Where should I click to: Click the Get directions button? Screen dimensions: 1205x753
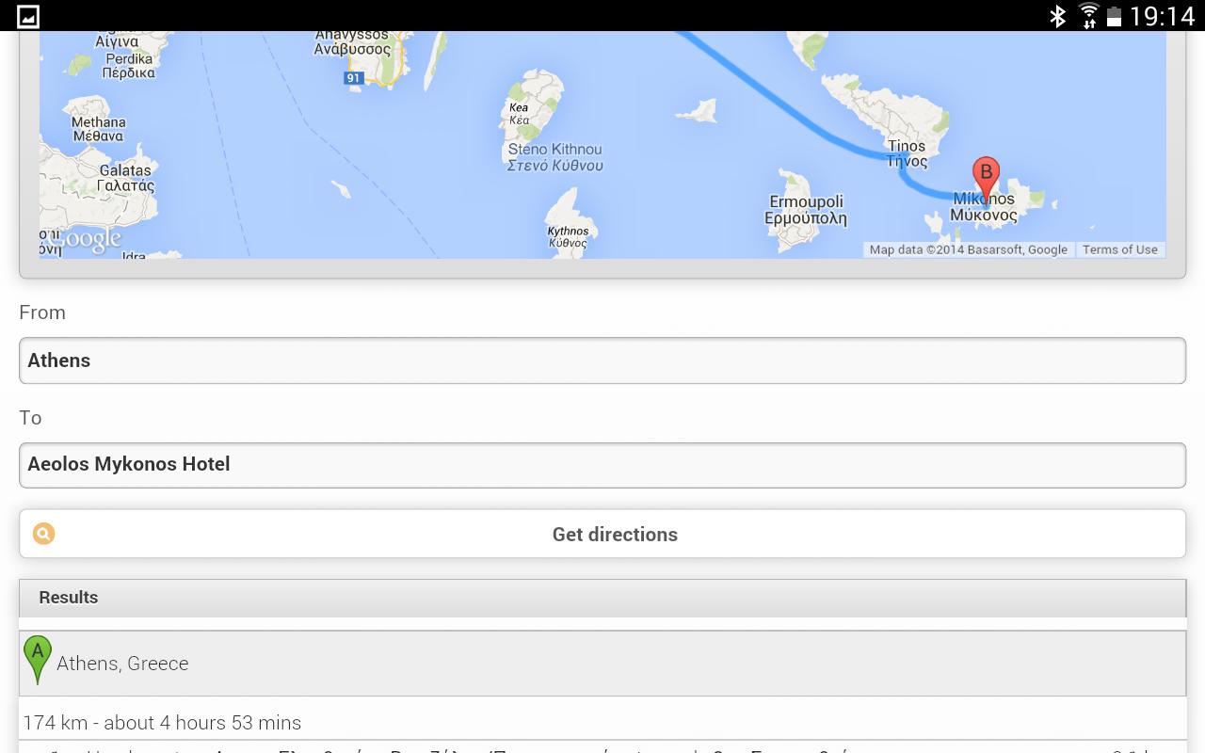[x=602, y=534]
